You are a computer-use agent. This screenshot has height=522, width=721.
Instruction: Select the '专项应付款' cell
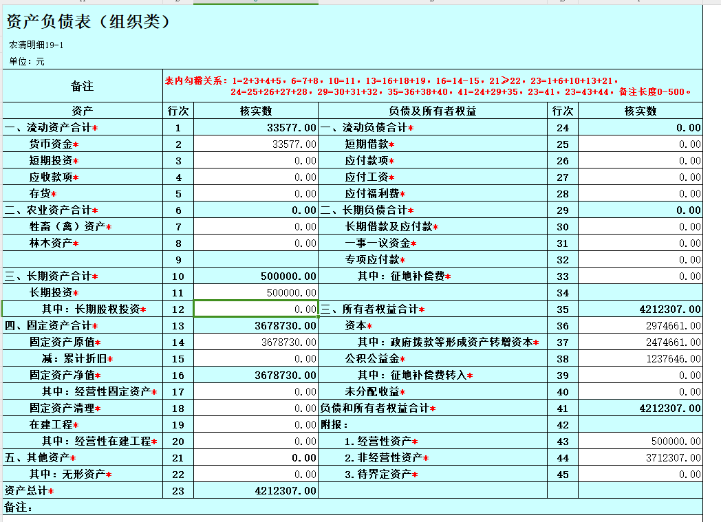pos(433,259)
